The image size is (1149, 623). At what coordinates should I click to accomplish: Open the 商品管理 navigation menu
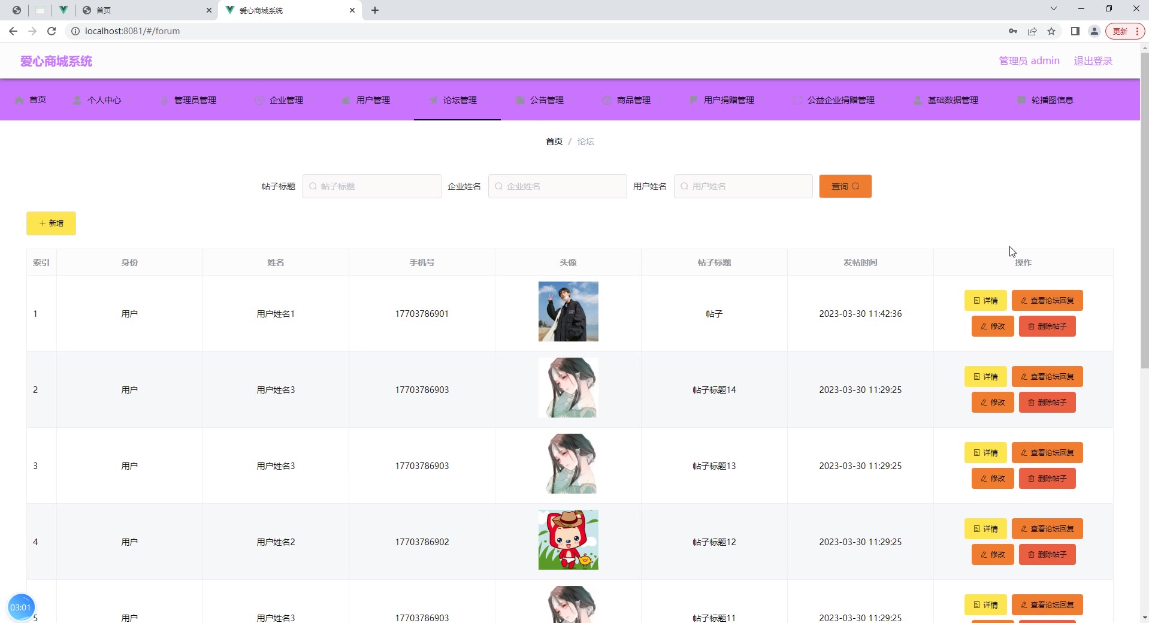pos(627,100)
